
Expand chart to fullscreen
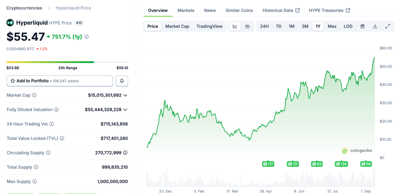[388, 26]
